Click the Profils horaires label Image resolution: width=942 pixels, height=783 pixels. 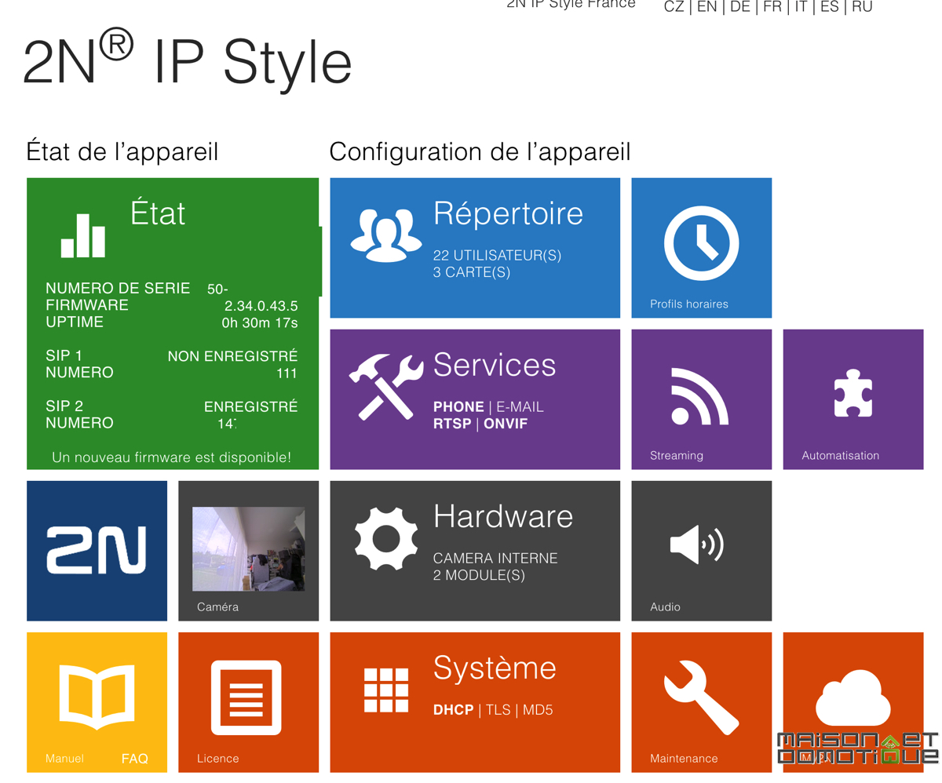689,304
